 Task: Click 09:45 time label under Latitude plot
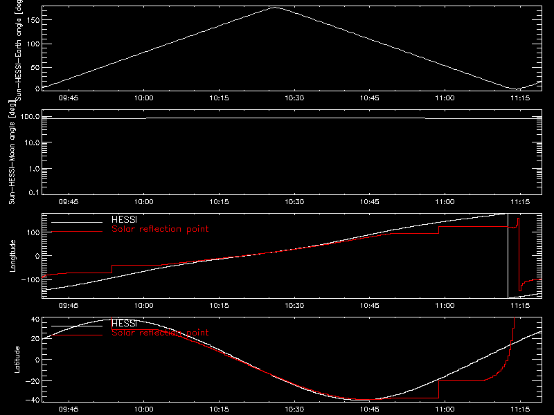point(69,409)
